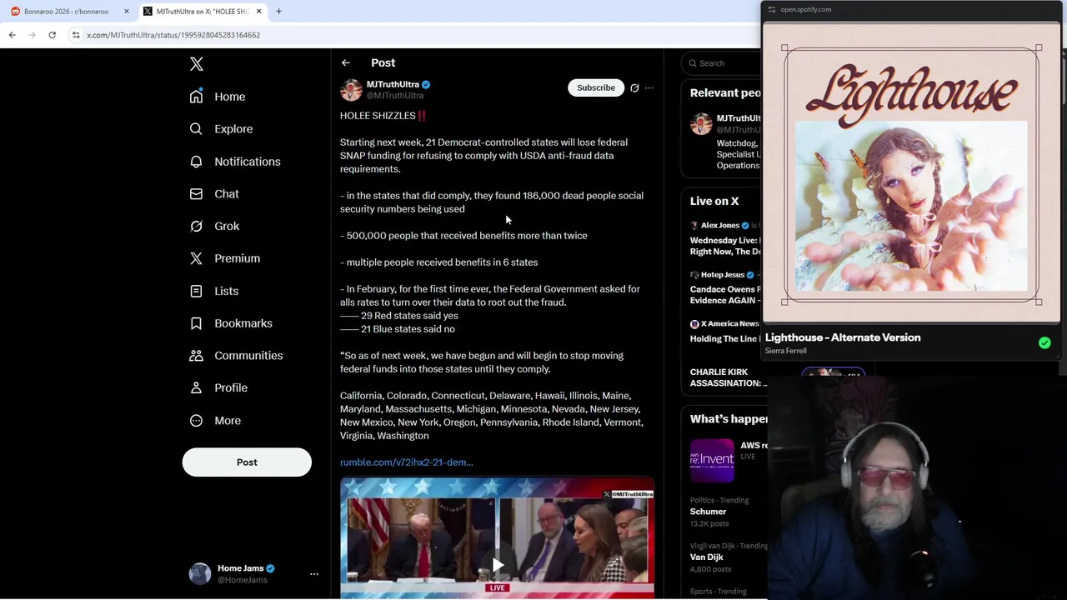Open the @MJTruthUltra handle link

click(x=395, y=96)
